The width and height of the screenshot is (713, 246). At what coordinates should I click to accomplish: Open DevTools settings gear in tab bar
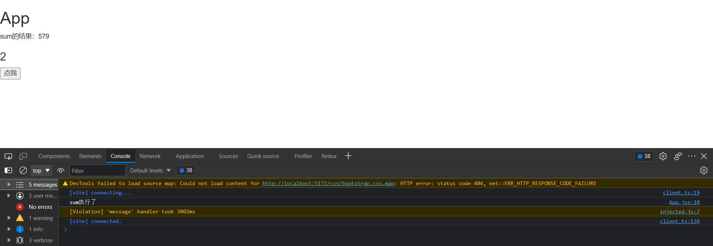point(663,156)
